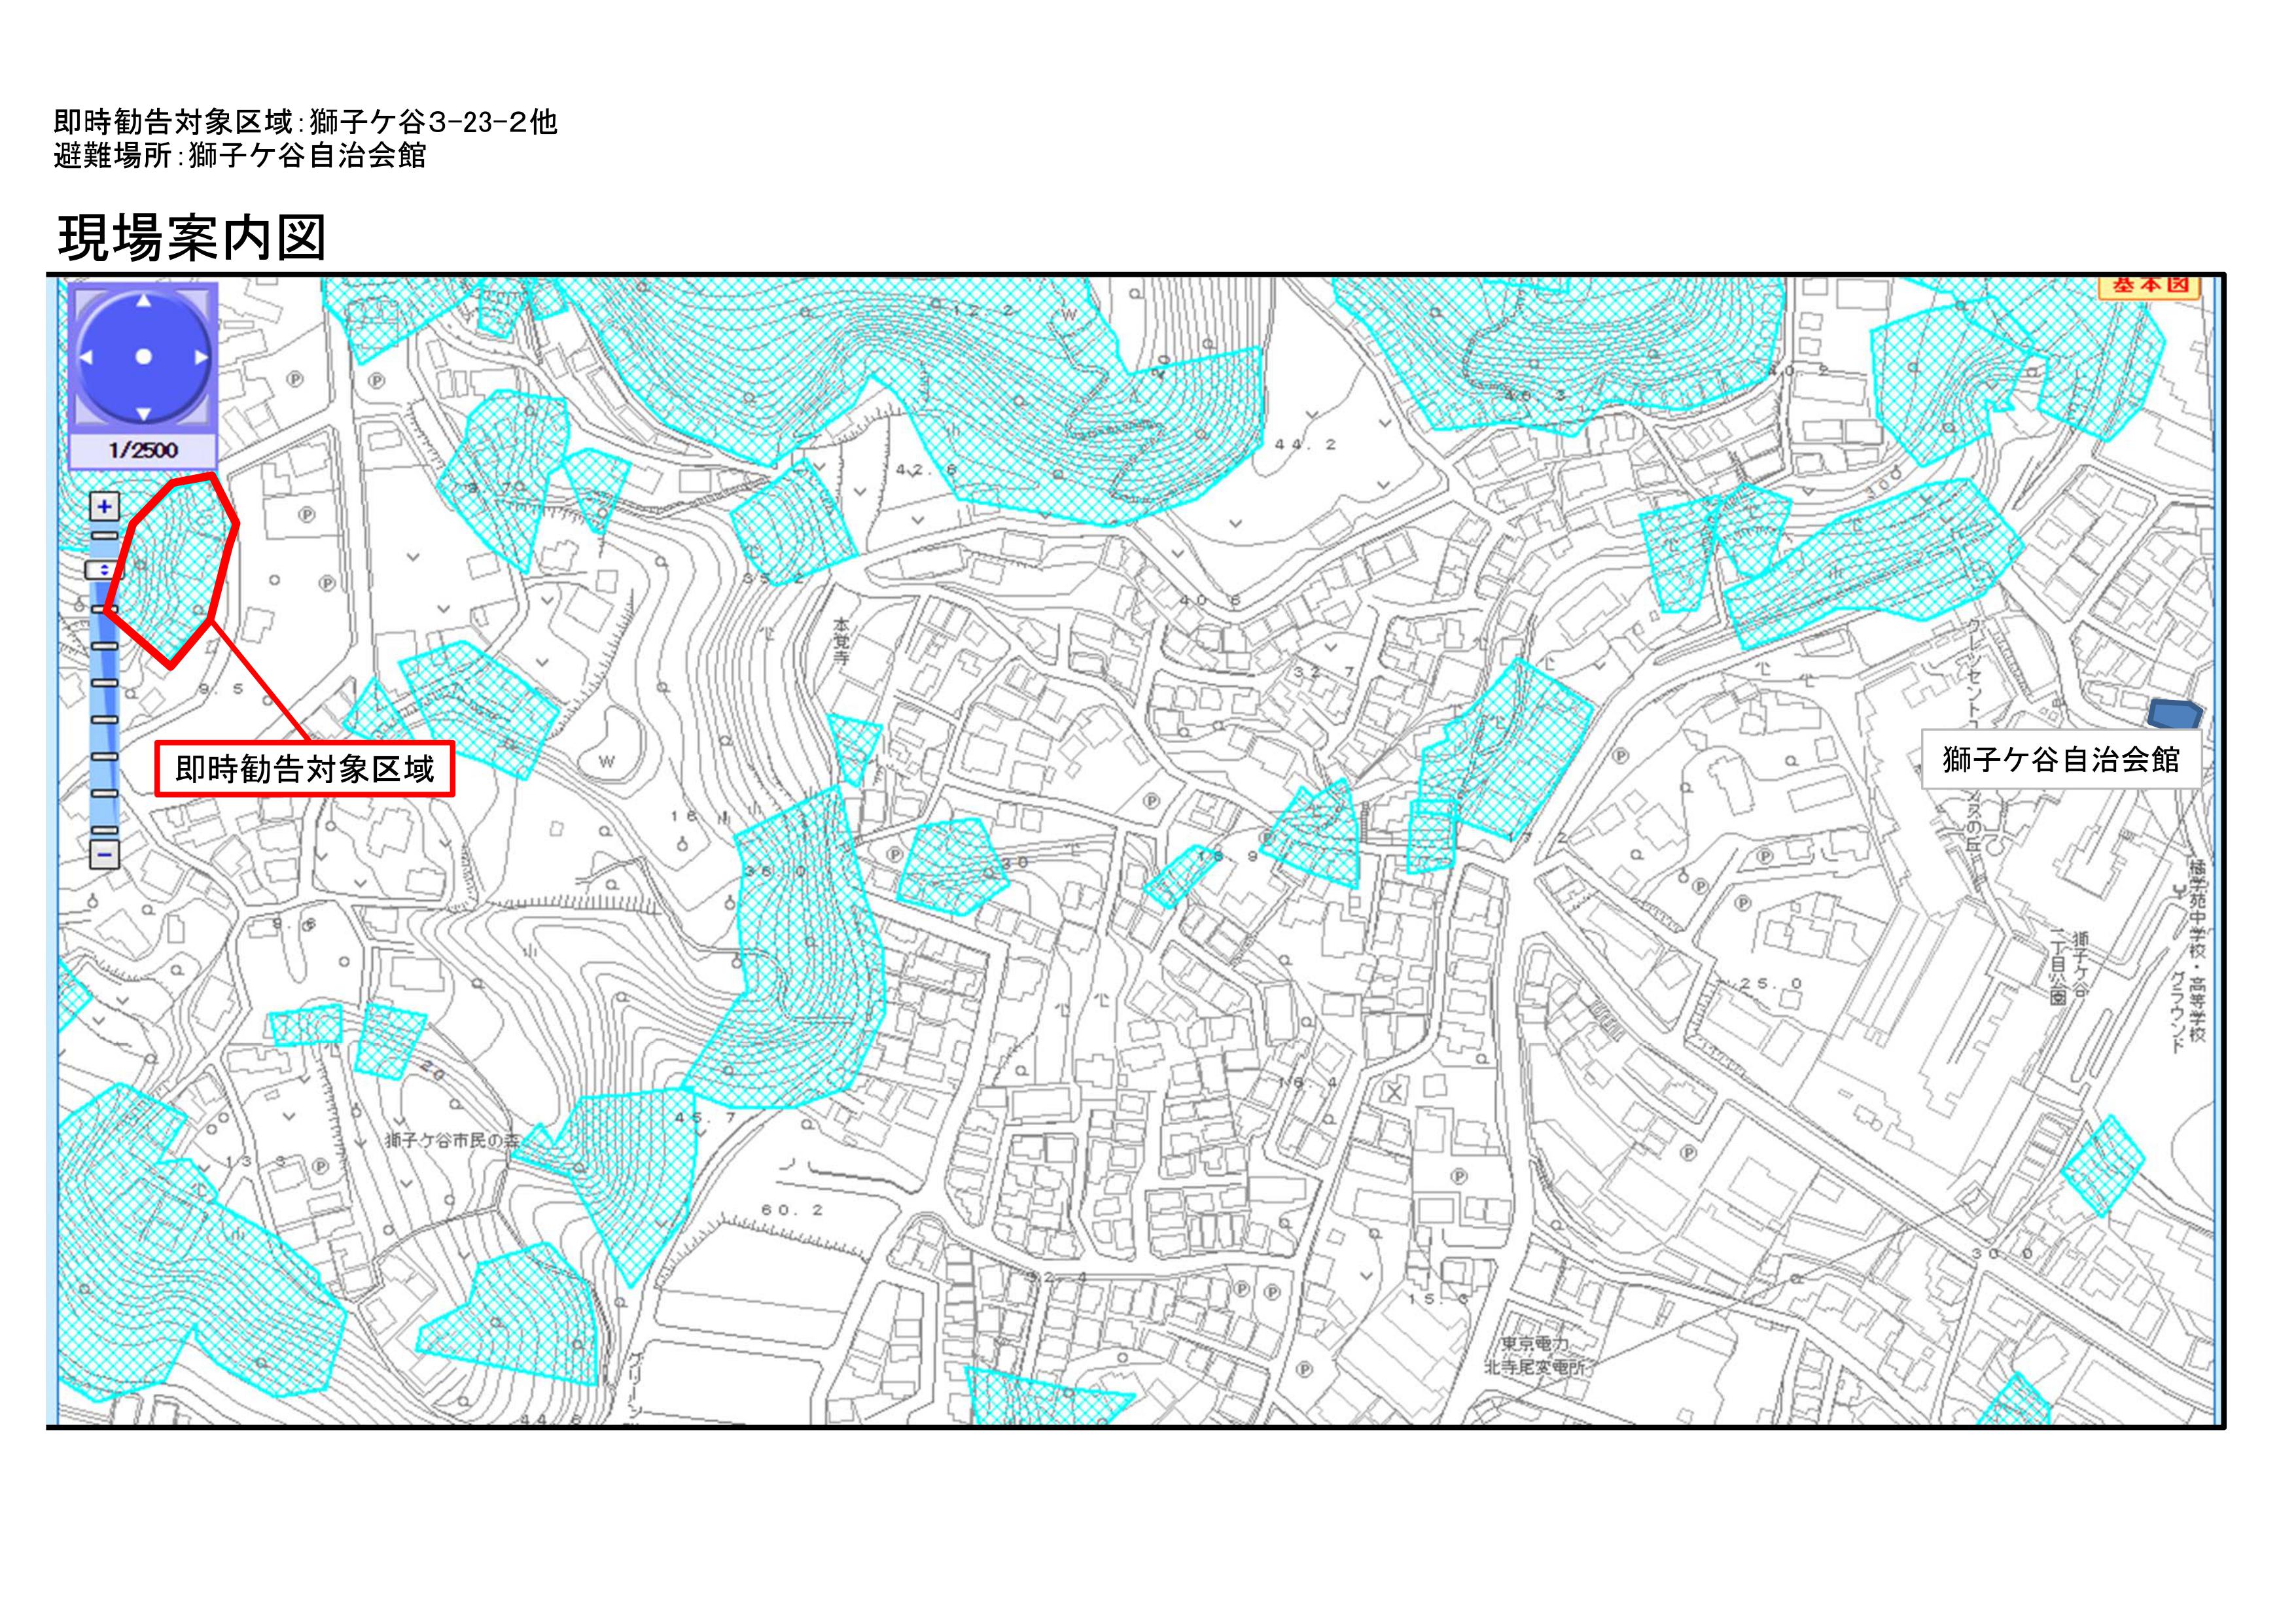Viewport: 2296px width, 1623px height.
Task: Pan map up with top arrow
Action: (x=144, y=300)
